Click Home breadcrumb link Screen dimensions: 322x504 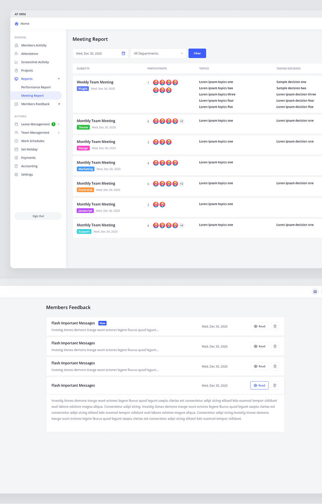click(25, 24)
